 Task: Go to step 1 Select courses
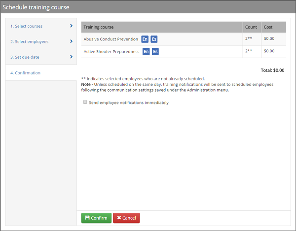pyautogui.click(x=27, y=26)
